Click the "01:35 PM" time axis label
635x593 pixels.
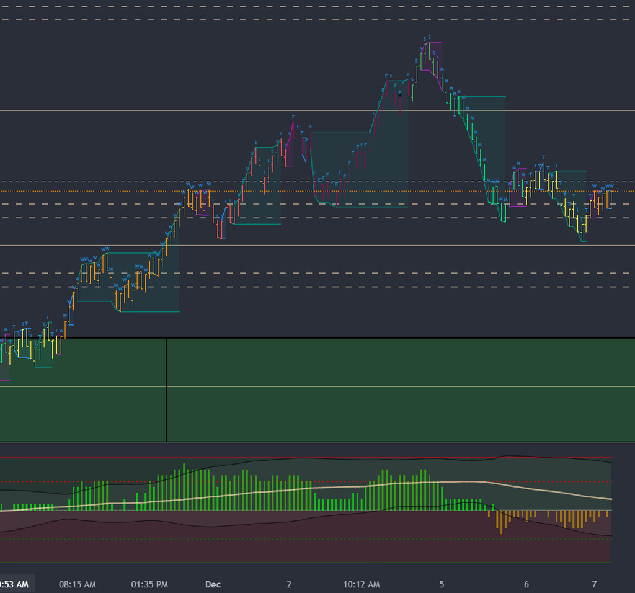149,584
